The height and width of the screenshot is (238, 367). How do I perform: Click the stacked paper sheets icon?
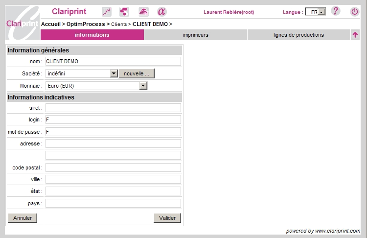pyautogui.click(x=143, y=12)
